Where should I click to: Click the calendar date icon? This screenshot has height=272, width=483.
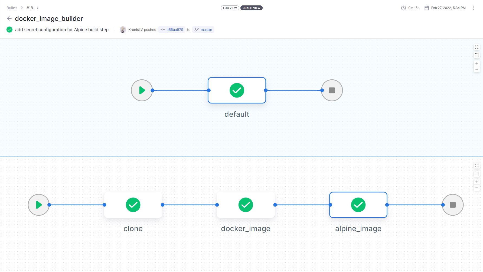tap(427, 8)
